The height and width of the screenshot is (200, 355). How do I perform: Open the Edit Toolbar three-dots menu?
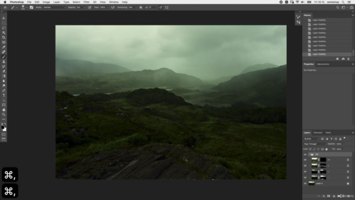[4, 119]
